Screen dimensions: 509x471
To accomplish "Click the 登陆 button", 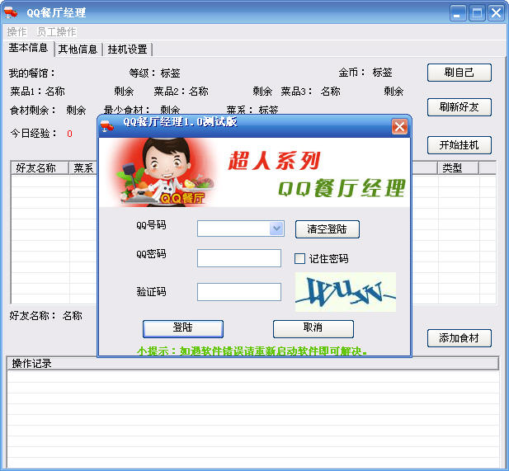I will (x=183, y=329).
